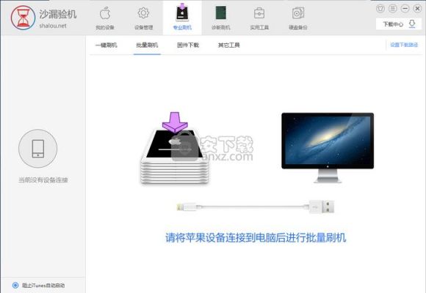Screen dimensions: 426x293
Task: Open the 实用工具 toolbox section
Action: 259,18
